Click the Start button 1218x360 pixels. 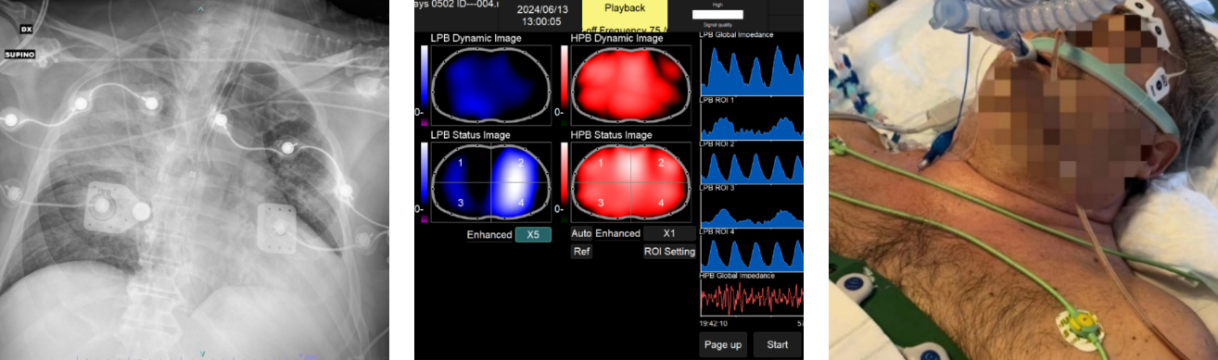tap(778, 344)
